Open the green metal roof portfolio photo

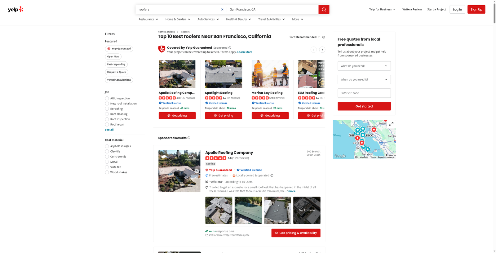[x=248, y=210]
